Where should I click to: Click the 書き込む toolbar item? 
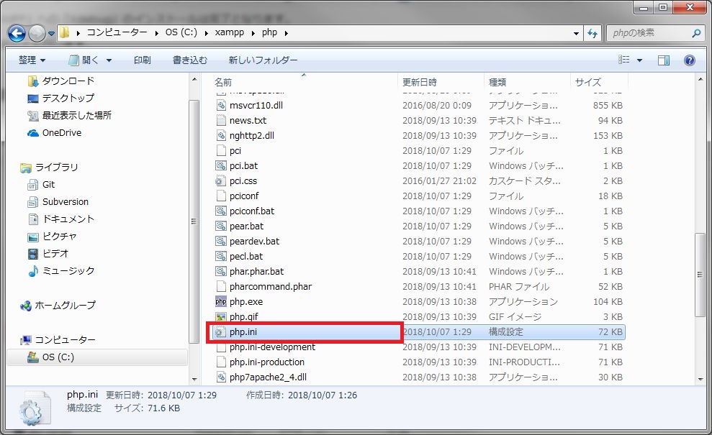click(190, 60)
